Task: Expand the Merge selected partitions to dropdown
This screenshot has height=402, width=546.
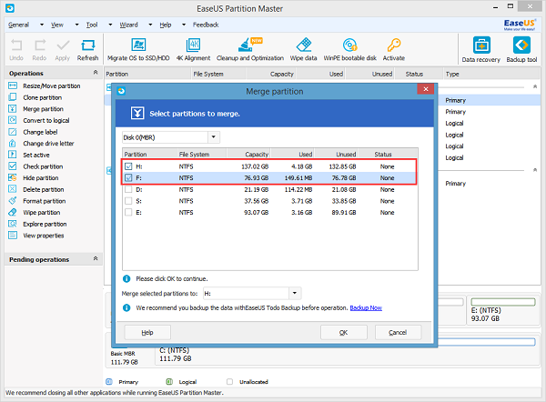Action: [x=294, y=294]
